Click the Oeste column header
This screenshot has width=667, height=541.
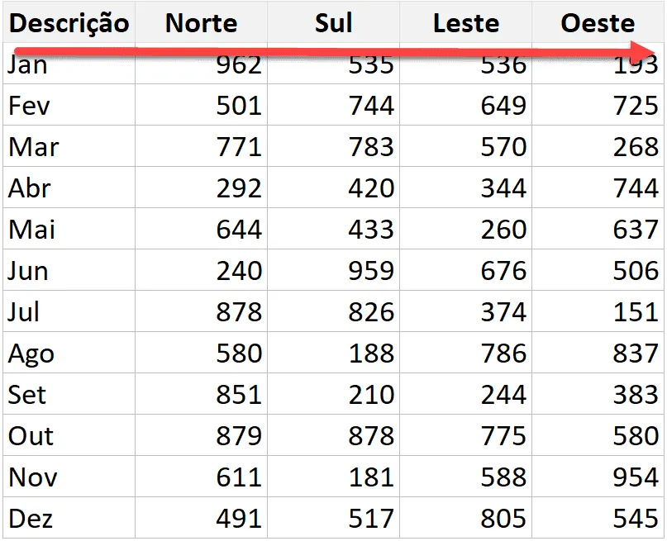coord(598,22)
